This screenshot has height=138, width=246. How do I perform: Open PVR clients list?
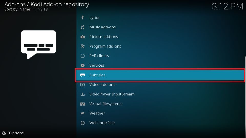160,56
